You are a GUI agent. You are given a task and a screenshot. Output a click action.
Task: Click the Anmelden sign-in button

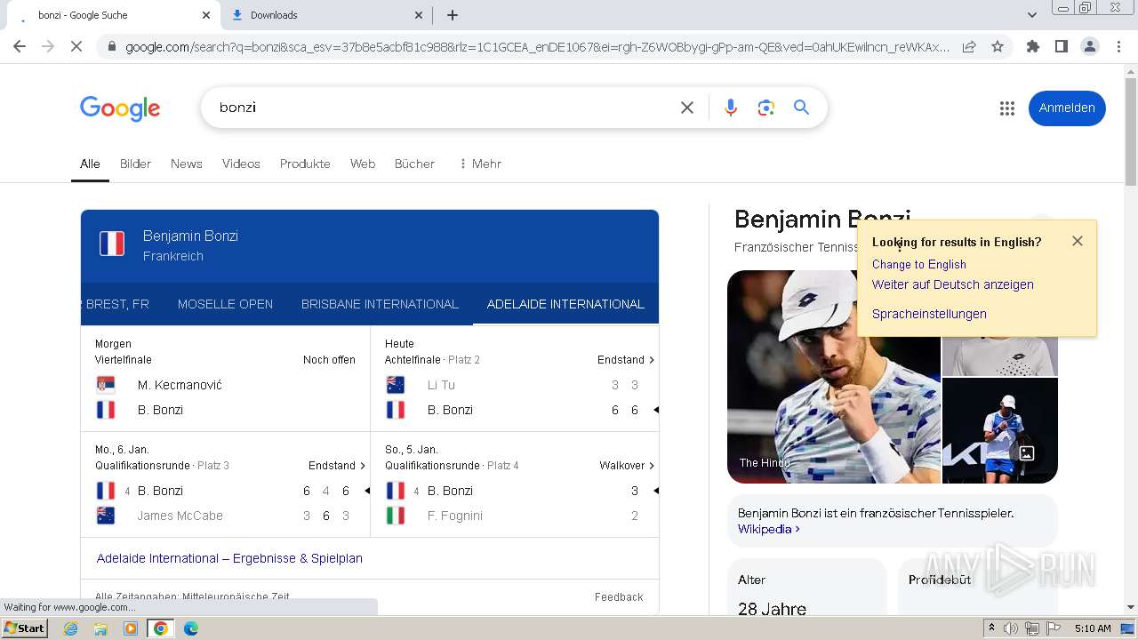click(x=1067, y=108)
